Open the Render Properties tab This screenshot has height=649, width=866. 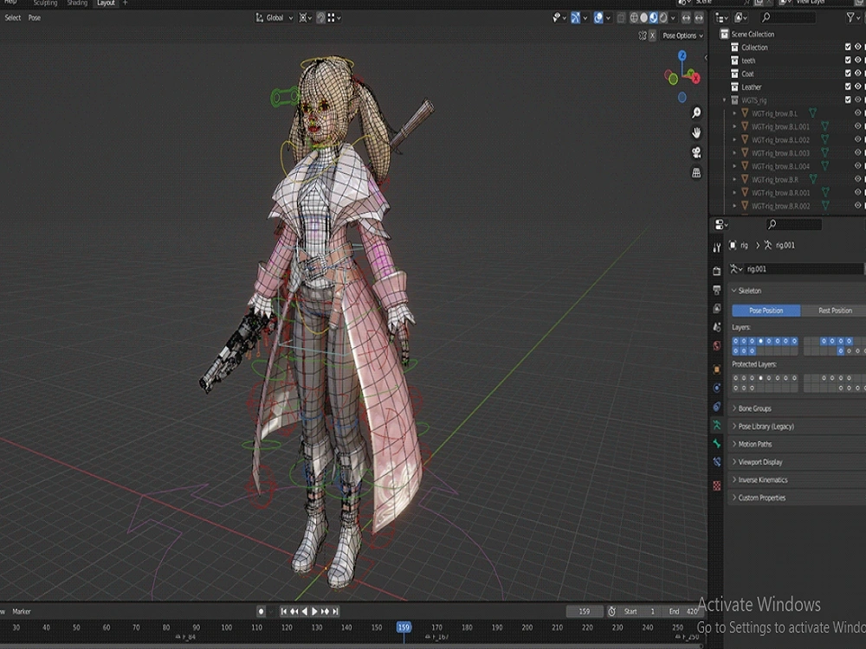click(716, 270)
